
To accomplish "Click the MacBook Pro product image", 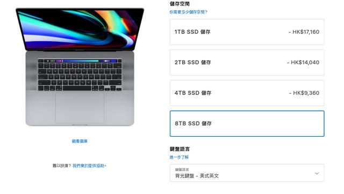I will 80,66.
